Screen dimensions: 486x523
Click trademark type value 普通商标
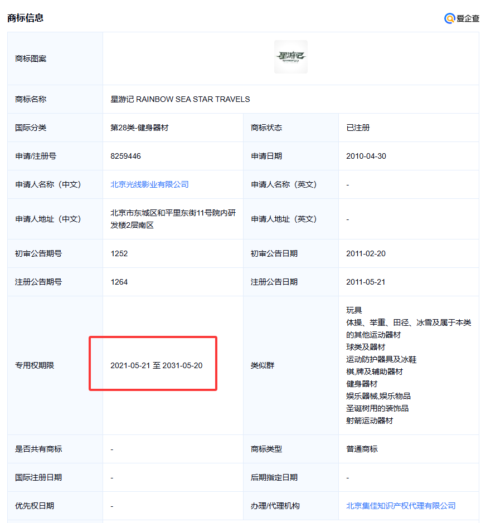click(362, 449)
